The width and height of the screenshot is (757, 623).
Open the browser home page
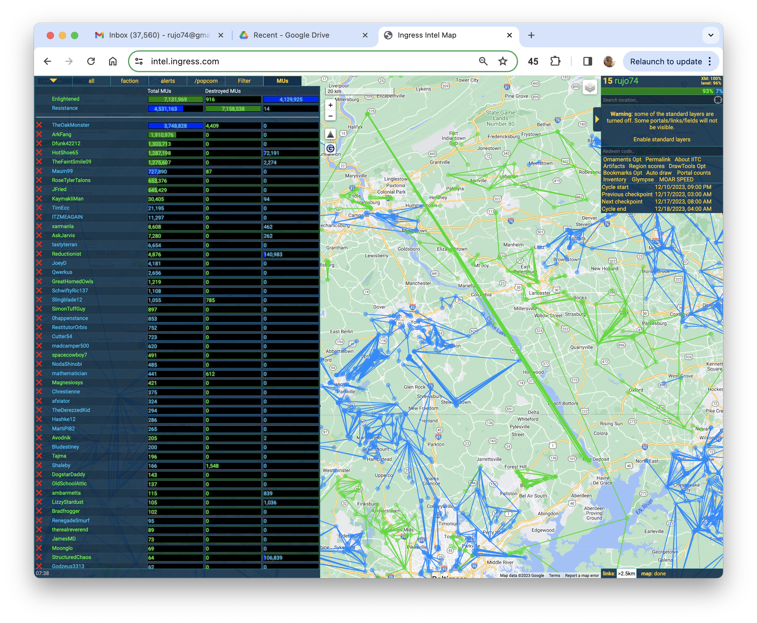[113, 61]
